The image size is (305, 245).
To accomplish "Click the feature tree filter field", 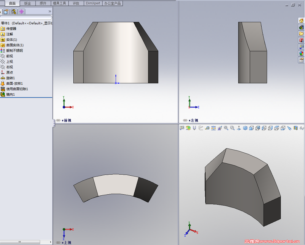I will coord(26,17).
